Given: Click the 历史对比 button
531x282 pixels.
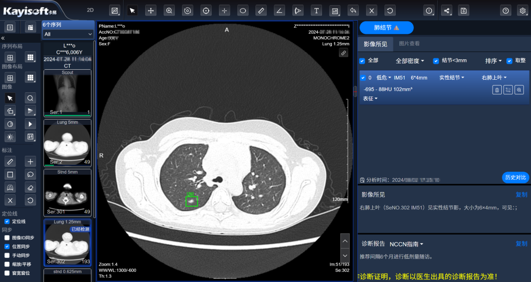Looking at the screenshot, I should coord(515,177).
